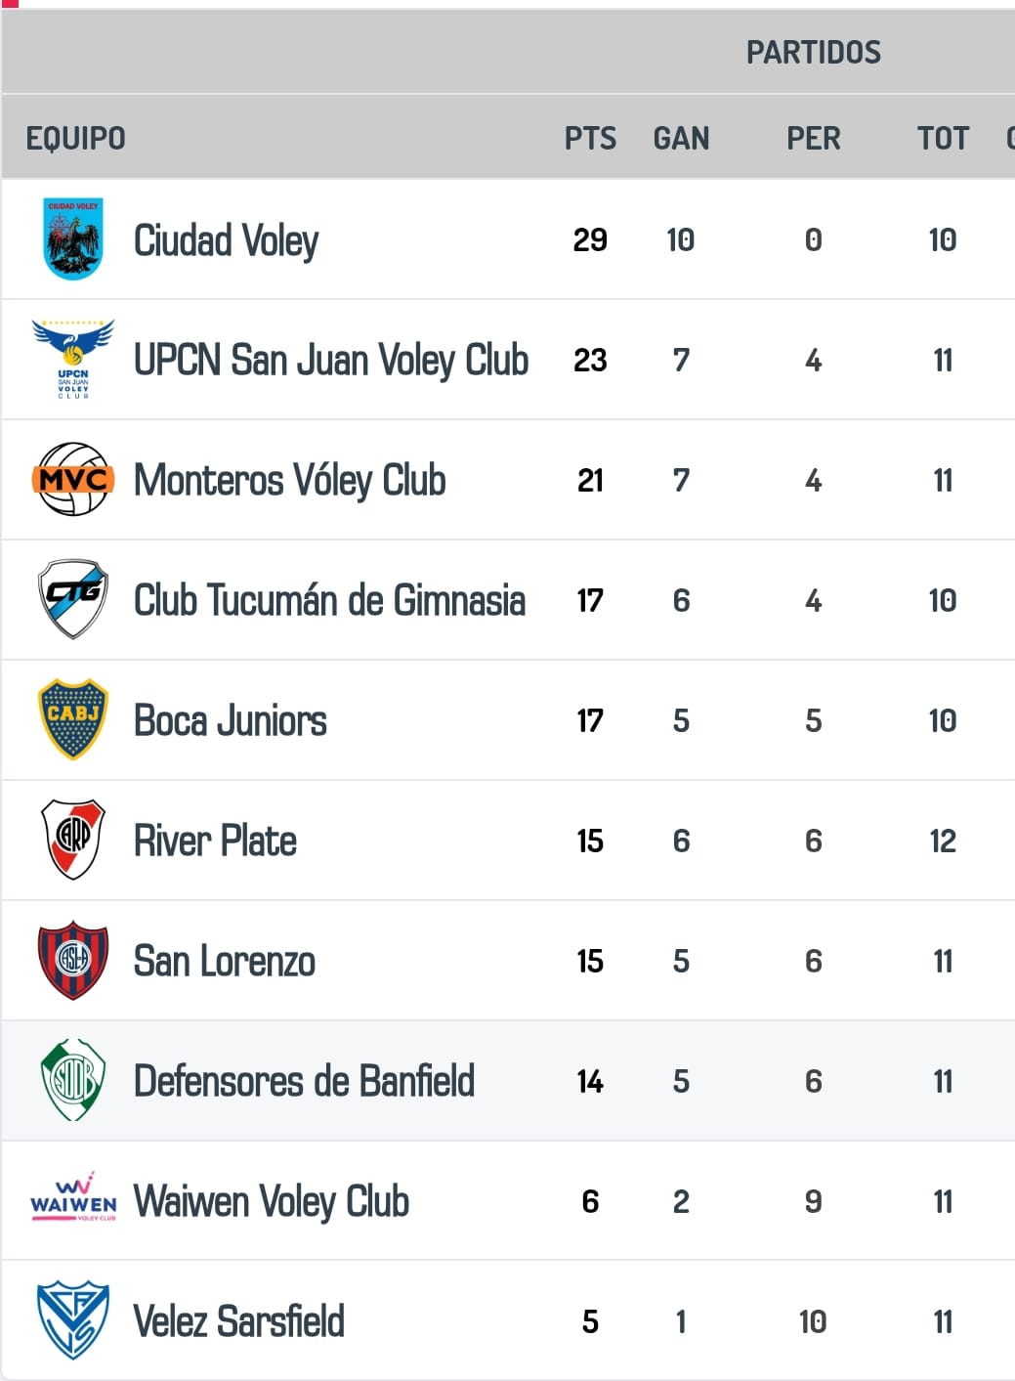Open the Boca Juniors team name
Viewport: 1015px width, 1381px height.
click(x=231, y=721)
